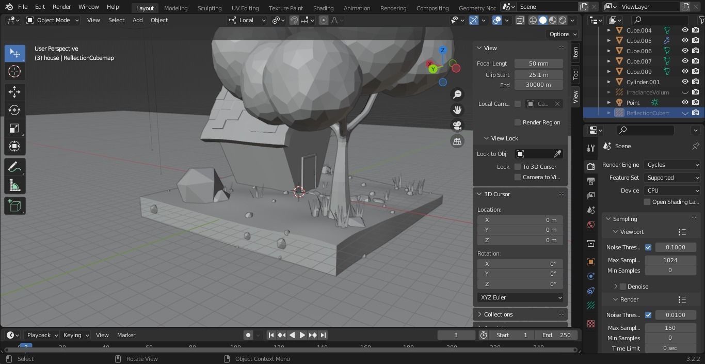
Task: Open the Render menu
Action: 62,7
